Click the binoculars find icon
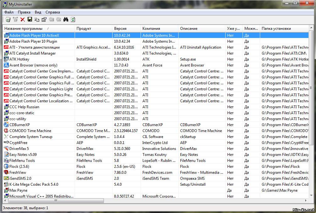 coord(66,19)
